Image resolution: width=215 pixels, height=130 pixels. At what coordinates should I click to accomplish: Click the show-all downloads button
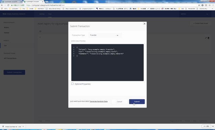(x=206, y=126)
